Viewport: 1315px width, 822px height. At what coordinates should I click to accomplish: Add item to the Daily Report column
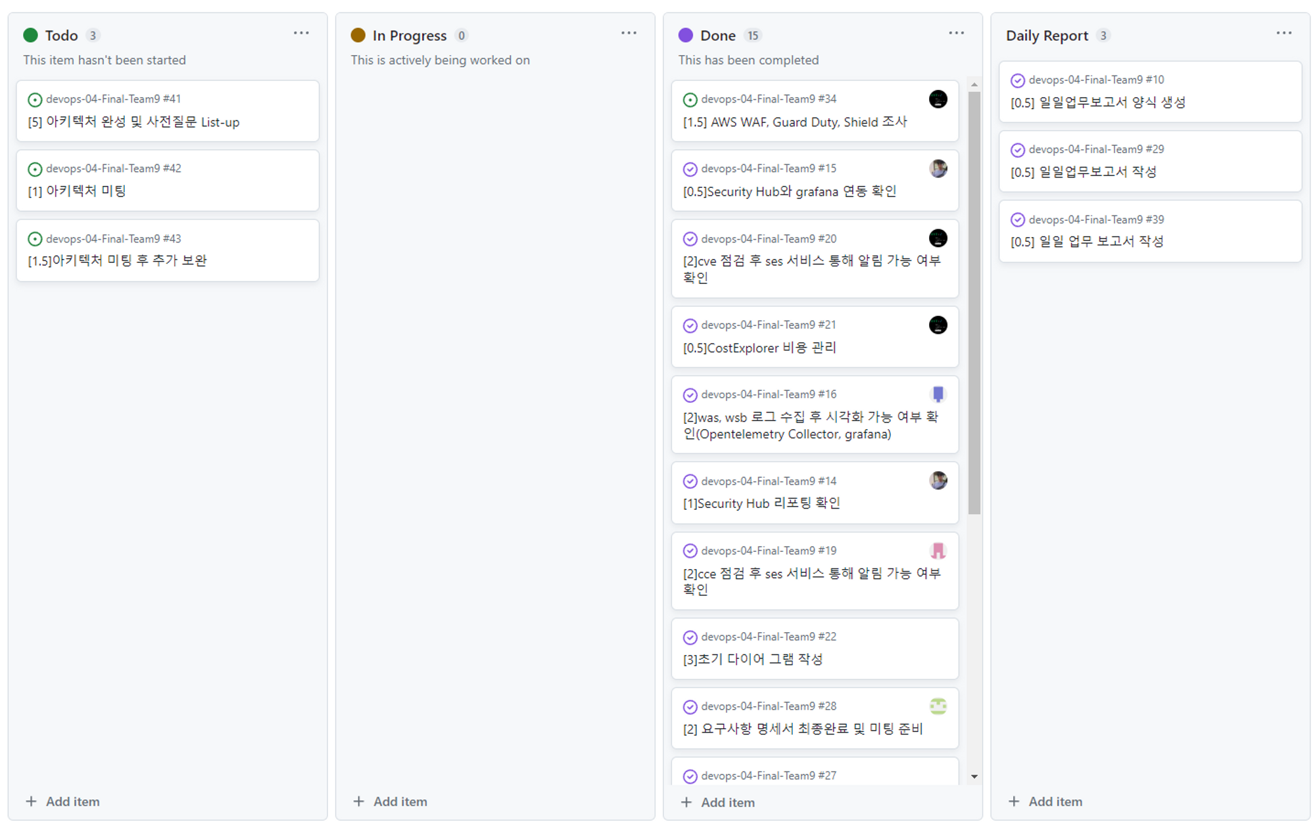tap(1045, 802)
